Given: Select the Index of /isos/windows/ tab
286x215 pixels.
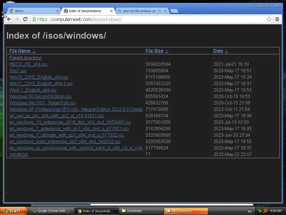Looking at the screenshot, I should coord(87,11).
